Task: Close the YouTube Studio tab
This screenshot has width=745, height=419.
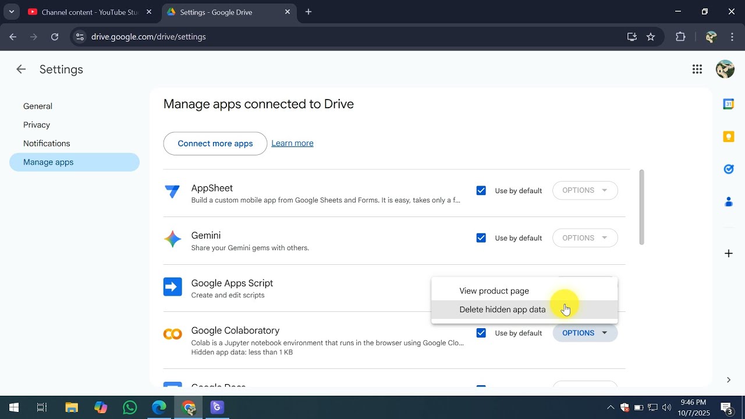Action: click(149, 12)
